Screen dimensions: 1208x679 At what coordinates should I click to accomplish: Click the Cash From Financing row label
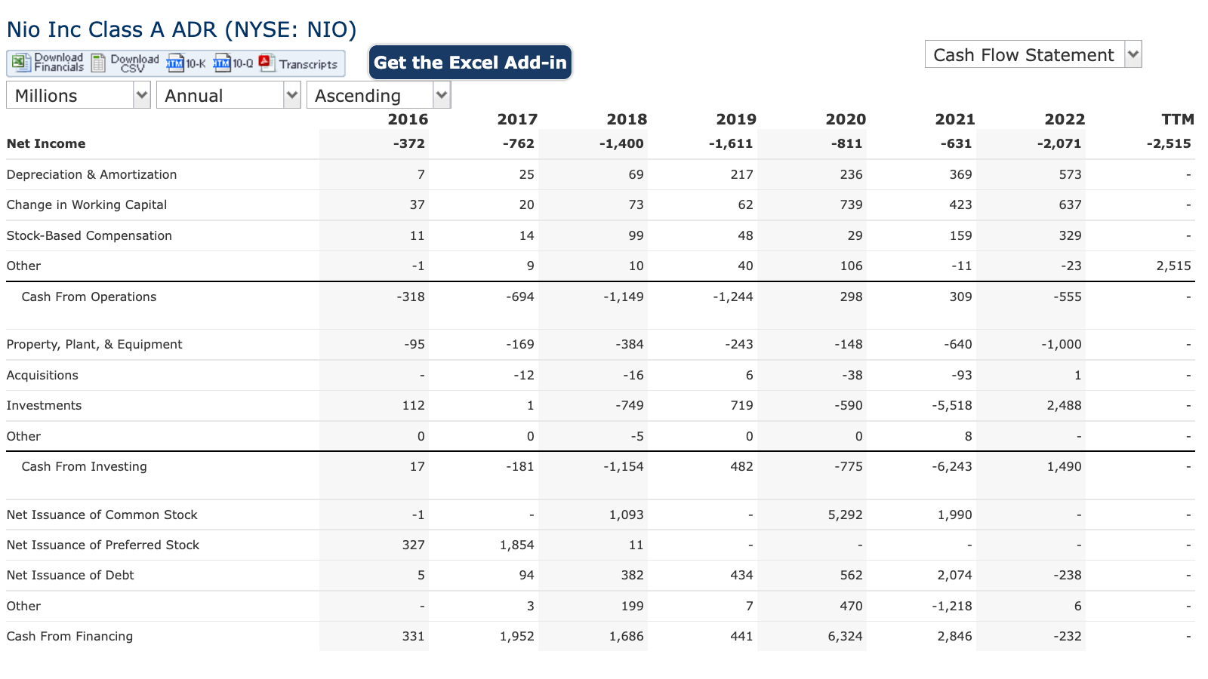69,636
